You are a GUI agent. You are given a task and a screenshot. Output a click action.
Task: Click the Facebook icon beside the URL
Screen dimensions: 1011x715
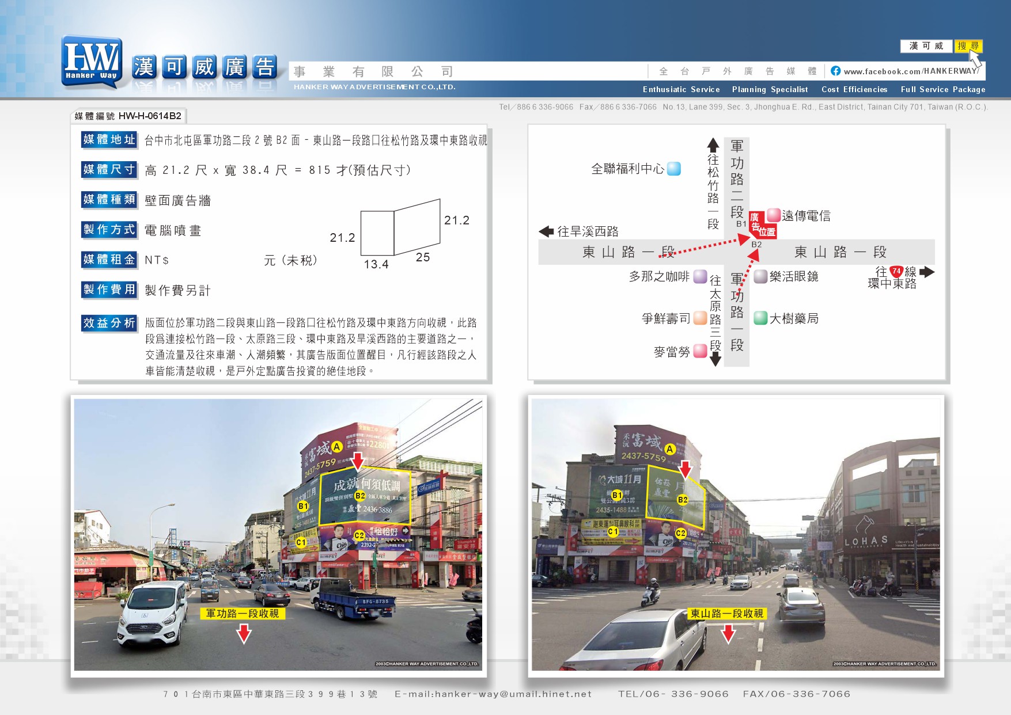835,71
